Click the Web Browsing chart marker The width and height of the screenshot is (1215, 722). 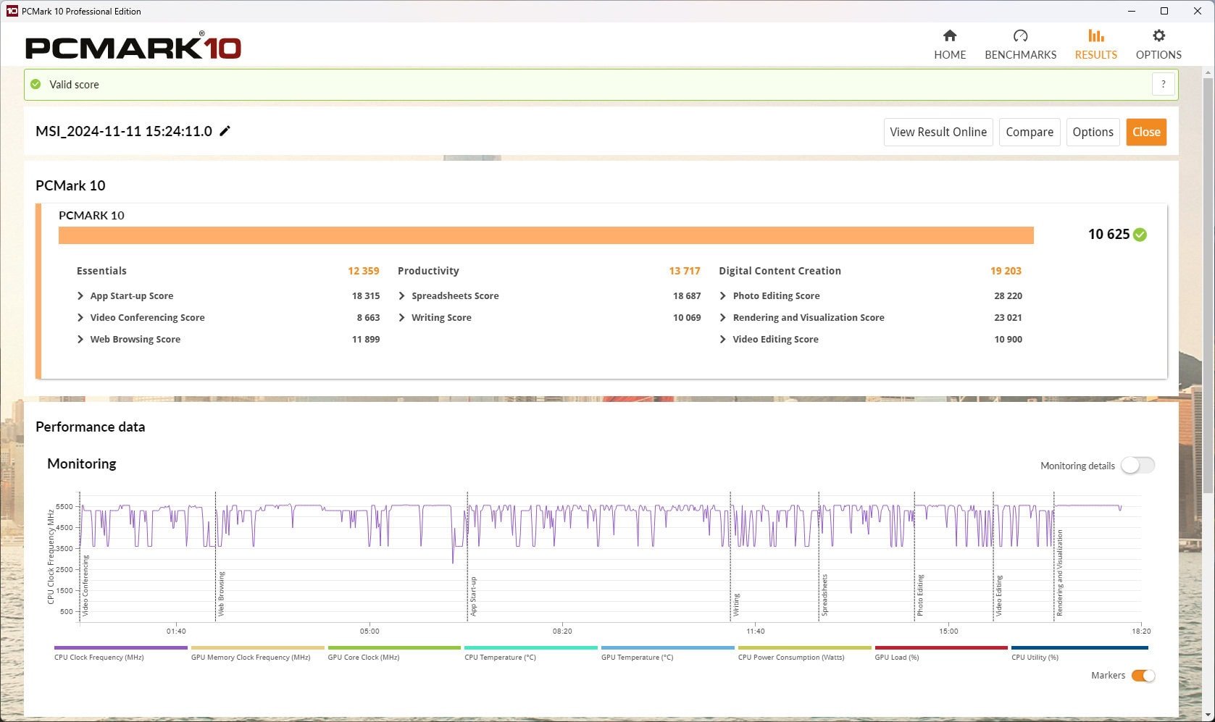click(x=221, y=594)
